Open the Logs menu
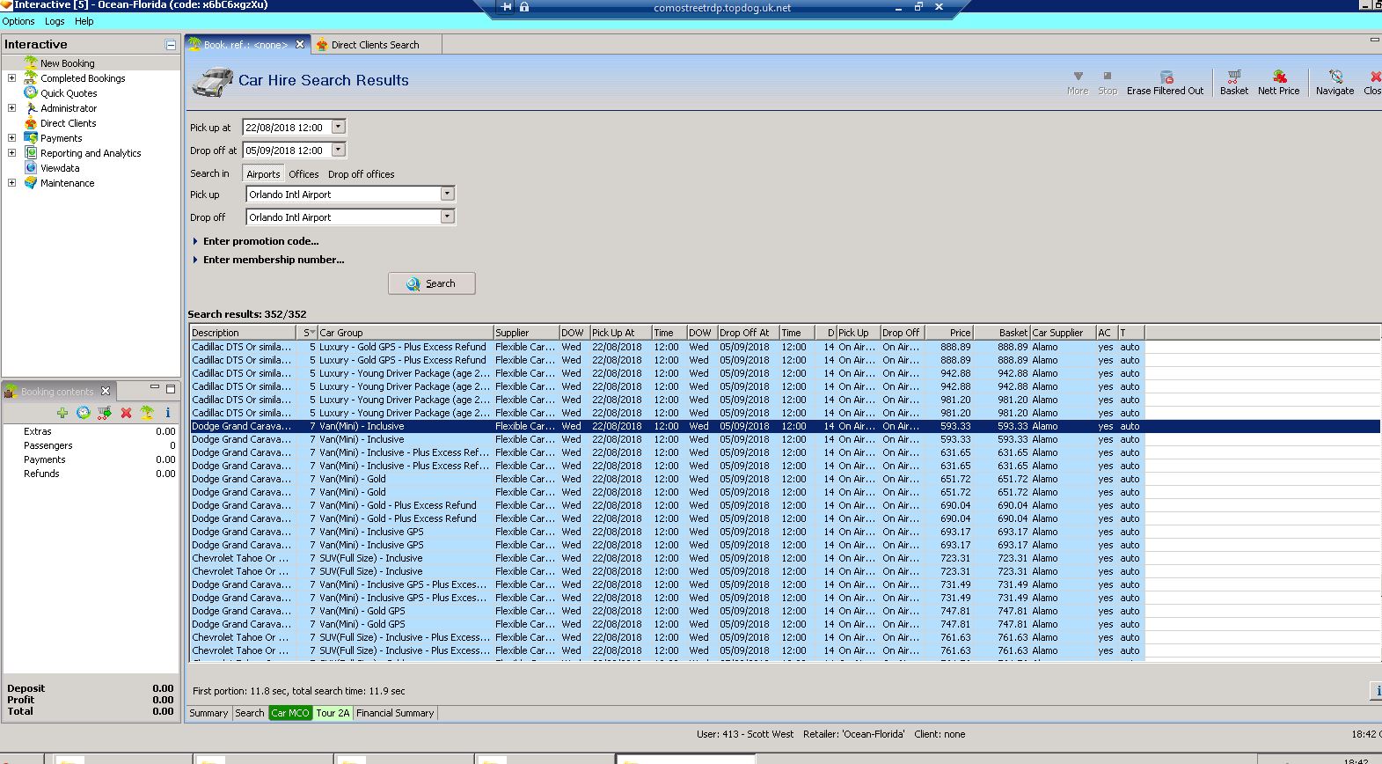 [55, 21]
